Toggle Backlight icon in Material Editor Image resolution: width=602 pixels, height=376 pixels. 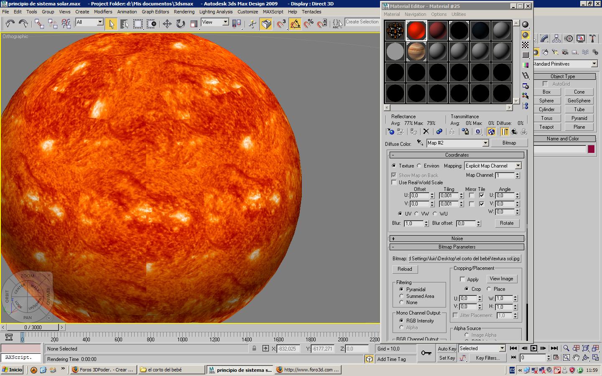[x=525, y=35]
